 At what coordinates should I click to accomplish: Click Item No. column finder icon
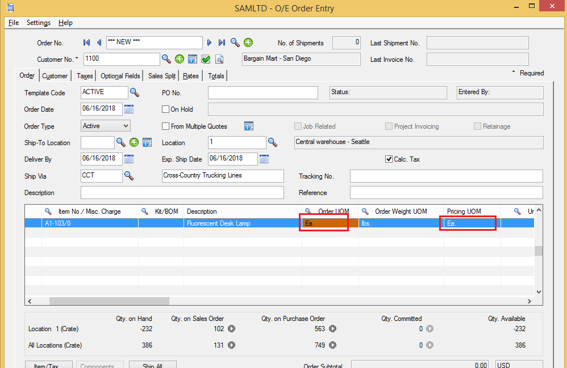(48, 211)
